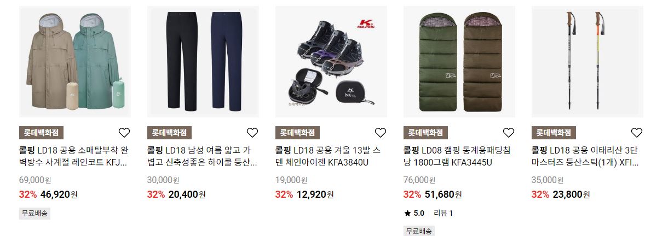The image size is (651, 236).
Task: Open the 체인아이젠 KFA3840U product title
Action: pos(327,156)
